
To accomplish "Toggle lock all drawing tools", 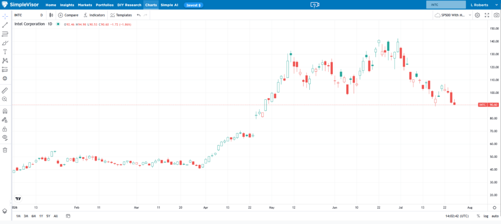I will pos(5,129).
